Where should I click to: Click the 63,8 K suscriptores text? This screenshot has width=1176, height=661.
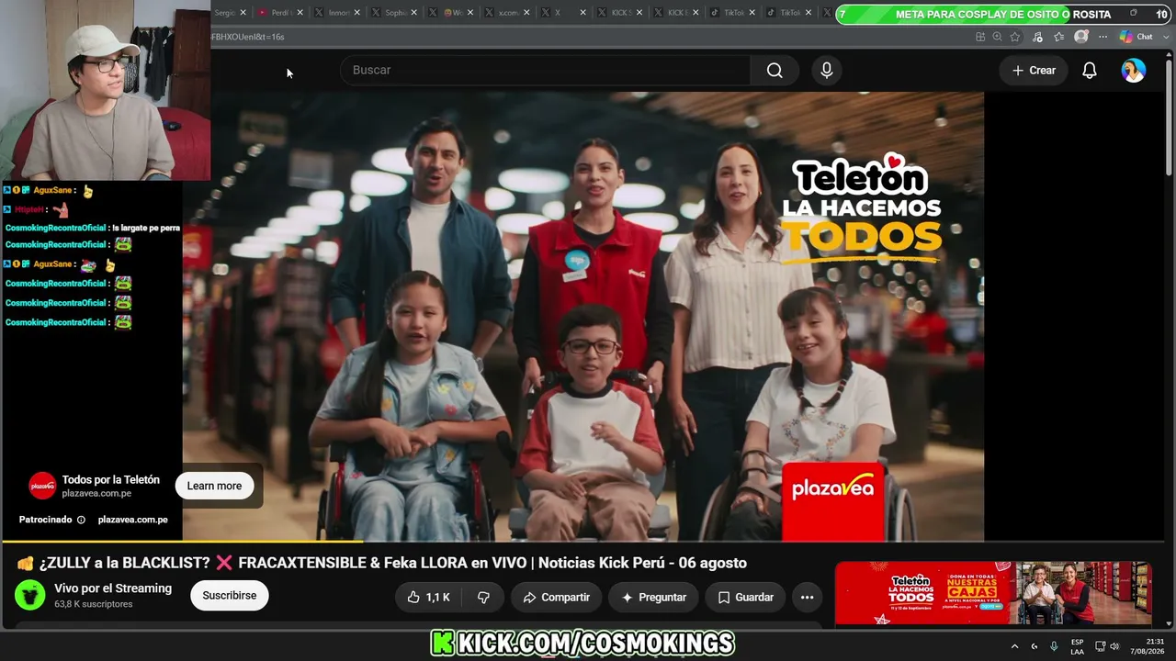tap(94, 604)
